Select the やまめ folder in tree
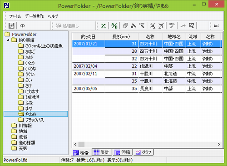This screenshot has height=166, width=227. tap(35, 114)
